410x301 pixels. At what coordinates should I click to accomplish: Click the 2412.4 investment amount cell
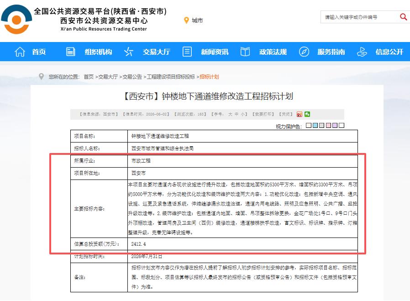pos(242,244)
